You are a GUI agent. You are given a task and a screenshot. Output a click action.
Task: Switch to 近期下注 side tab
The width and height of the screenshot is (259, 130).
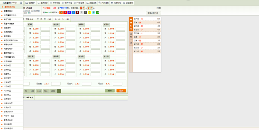[131, 39]
